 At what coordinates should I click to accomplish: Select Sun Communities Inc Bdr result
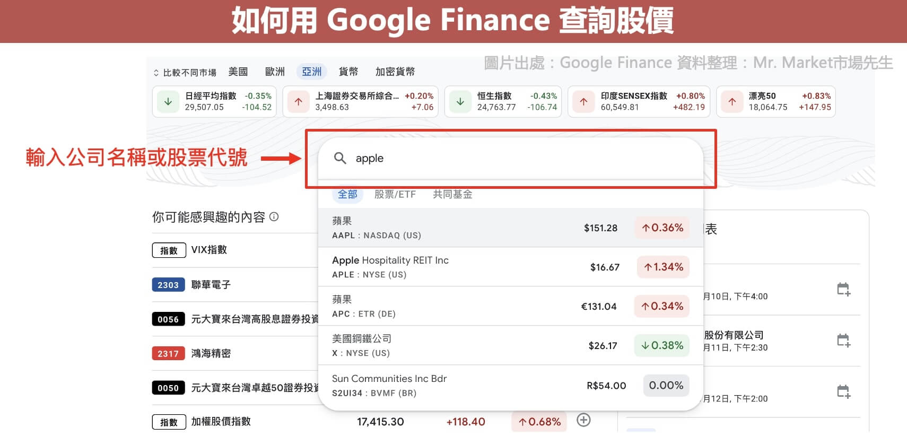pyautogui.click(x=511, y=386)
